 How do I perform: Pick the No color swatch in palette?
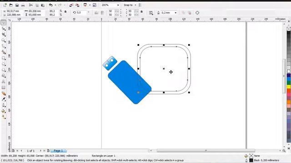click(289, 29)
